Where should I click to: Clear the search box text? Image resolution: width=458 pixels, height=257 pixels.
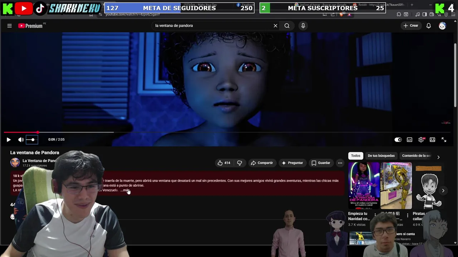(276, 26)
